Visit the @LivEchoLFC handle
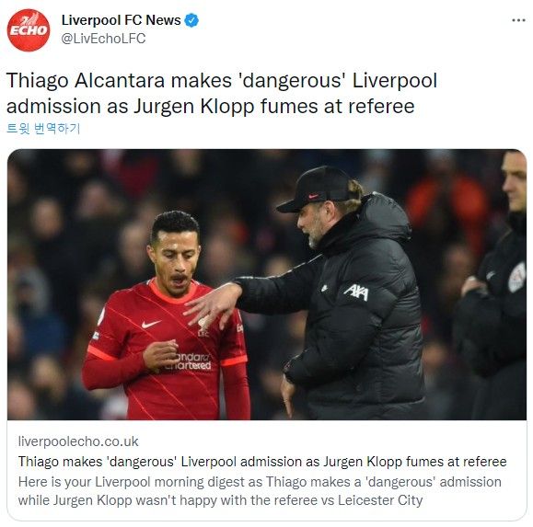Viewport: 533px width, 527px height. pyautogui.click(x=103, y=39)
